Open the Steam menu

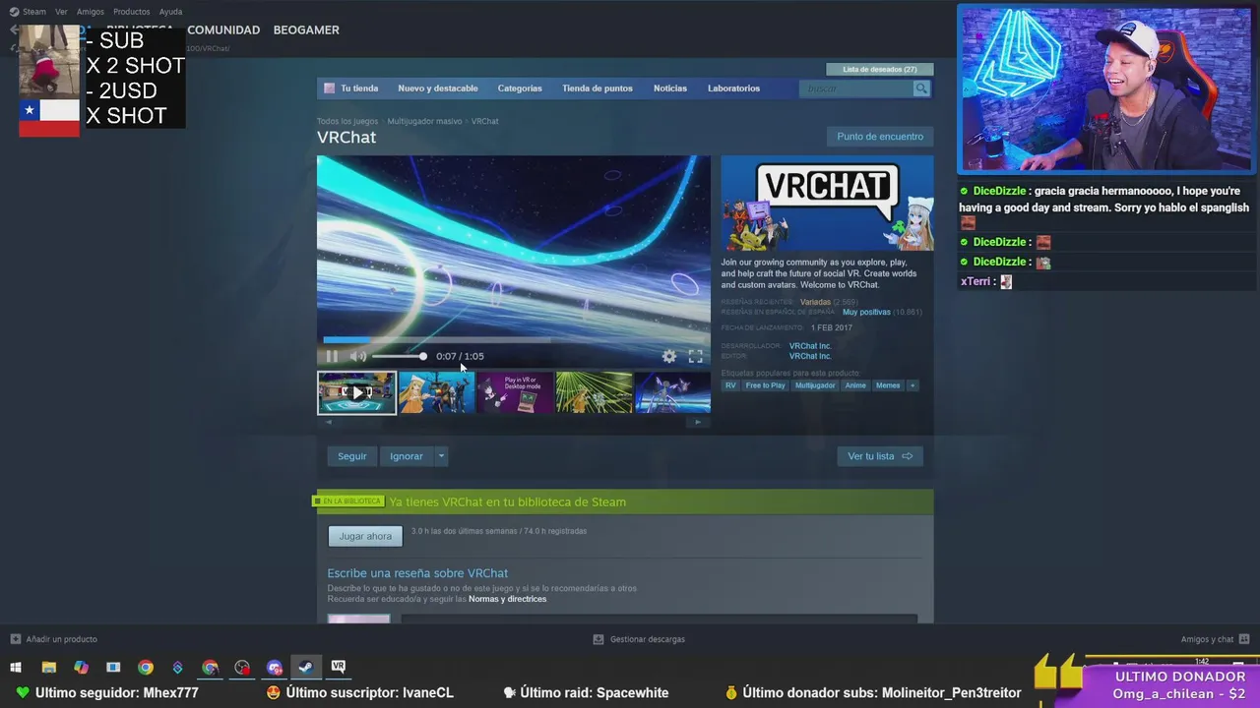click(34, 12)
